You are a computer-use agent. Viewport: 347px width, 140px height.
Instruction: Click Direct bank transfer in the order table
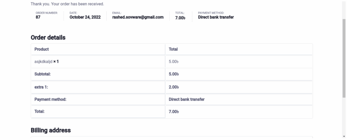pyautogui.click(x=186, y=100)
